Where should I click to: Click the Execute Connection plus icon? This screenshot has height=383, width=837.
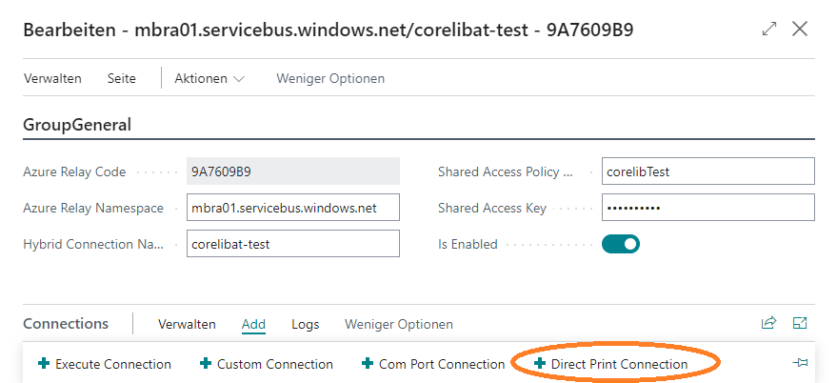[44, 364]
